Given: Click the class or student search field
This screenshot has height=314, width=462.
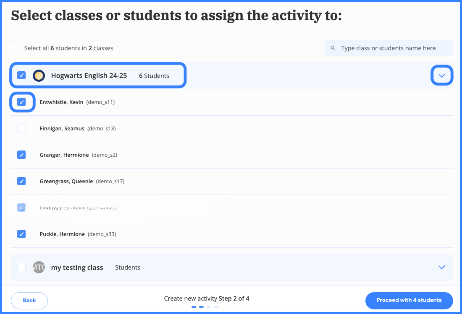Looking at the screenshot, I should (x=388, y=48).
